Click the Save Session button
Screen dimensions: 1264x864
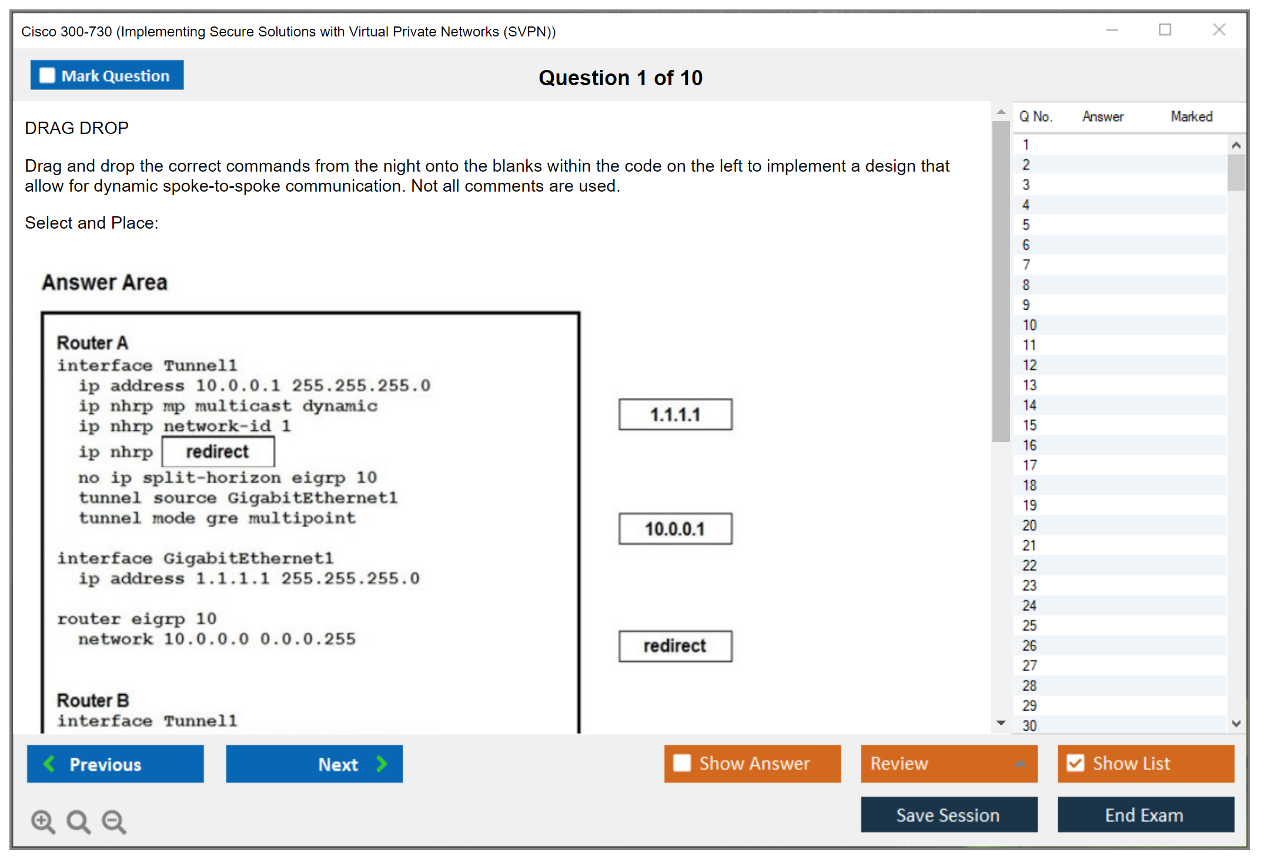coord(948,815)
